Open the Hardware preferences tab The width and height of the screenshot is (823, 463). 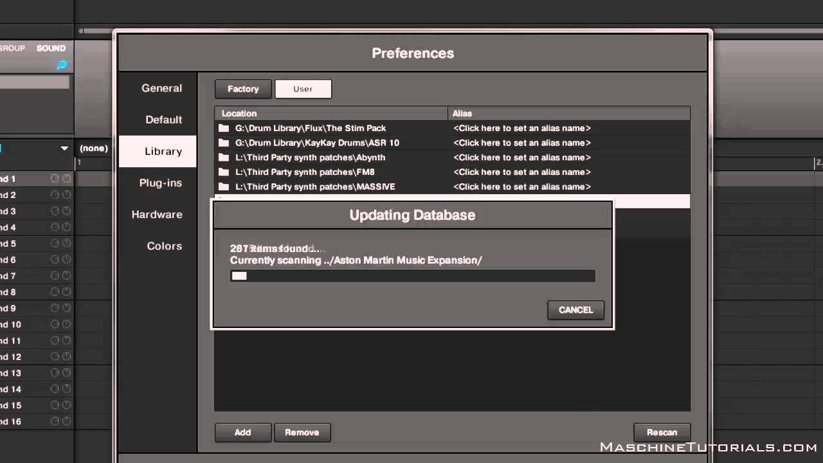157,214
